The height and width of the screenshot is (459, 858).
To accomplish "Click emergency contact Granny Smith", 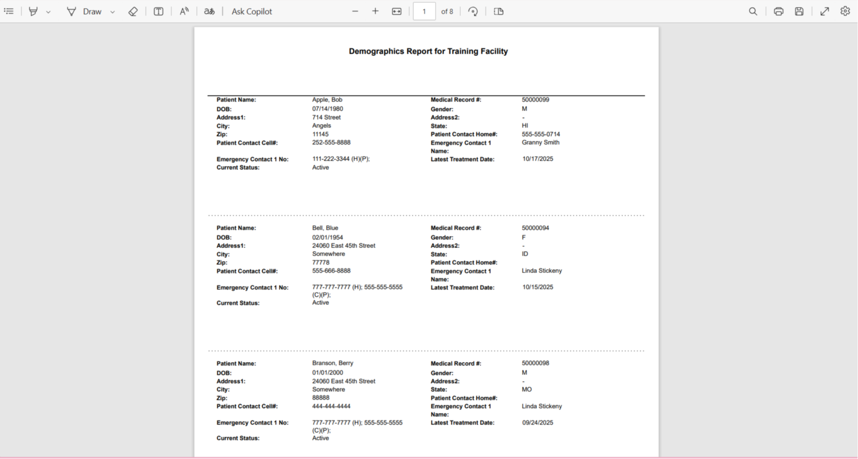I will (x=541, y=142).
